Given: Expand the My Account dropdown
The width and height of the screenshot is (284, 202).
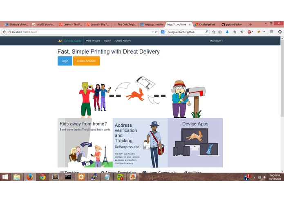Looking at the screenshot, I should click(x=216, y=41).
